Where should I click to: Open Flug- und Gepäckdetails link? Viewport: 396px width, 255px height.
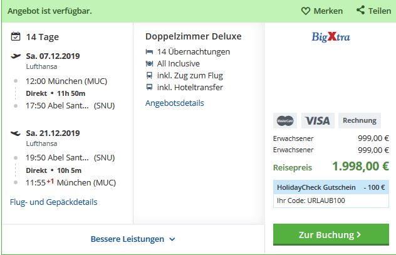(53, 202)
